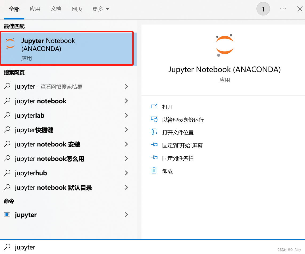305x254 pixels.
Task: Switch to the 网页 tab
Action: click(77, 9)
